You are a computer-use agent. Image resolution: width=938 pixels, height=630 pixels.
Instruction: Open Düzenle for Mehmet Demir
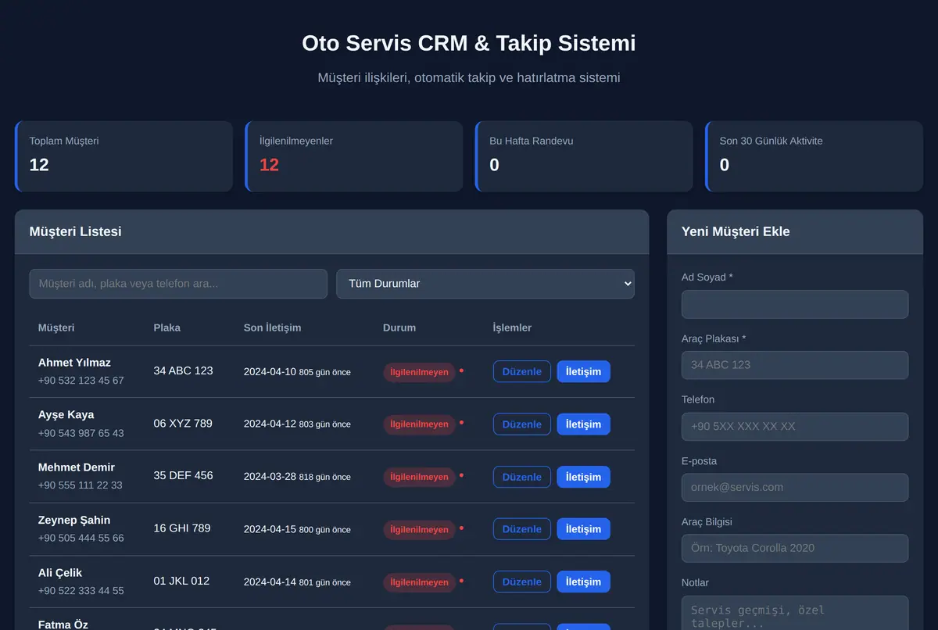[x=522, y=477]
